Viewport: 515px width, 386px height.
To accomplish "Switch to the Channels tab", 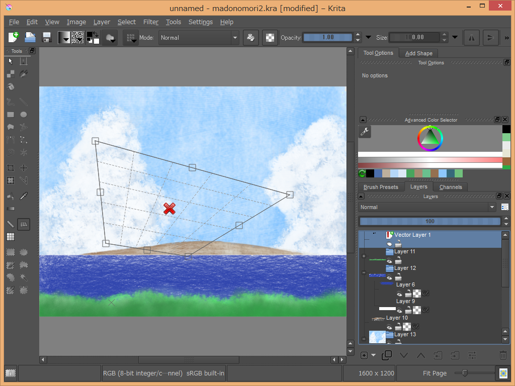I will tap(450, 187).
